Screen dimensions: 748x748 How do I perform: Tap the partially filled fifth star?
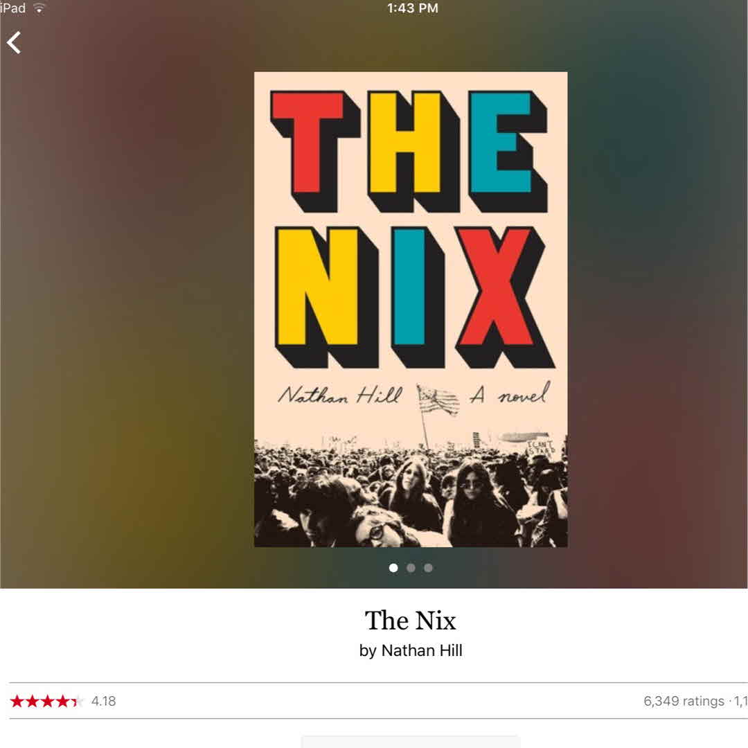point(78,701)
